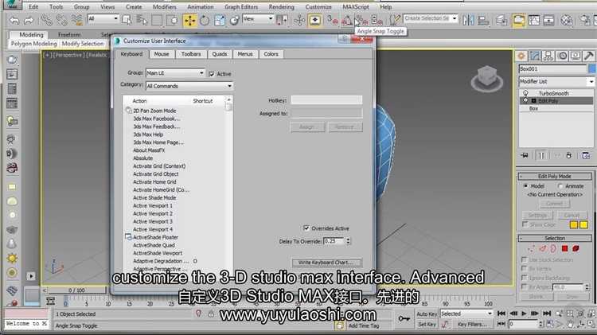Image resolution: width=597 pixels, height=335 pixels.
Task: Select Element sub-object red cube icon
Action: [576, 248]
